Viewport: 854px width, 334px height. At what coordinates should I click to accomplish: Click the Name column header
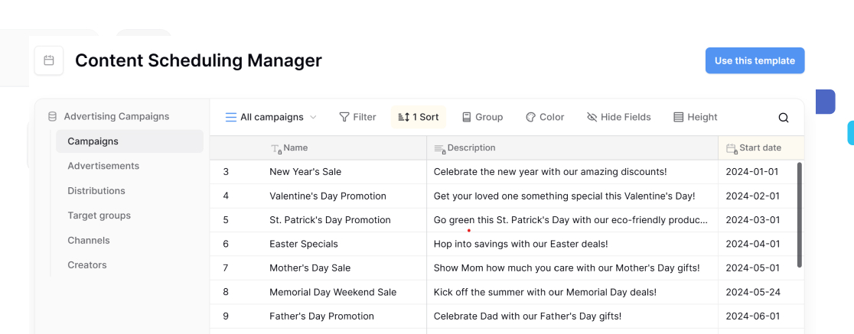(318, 148)
